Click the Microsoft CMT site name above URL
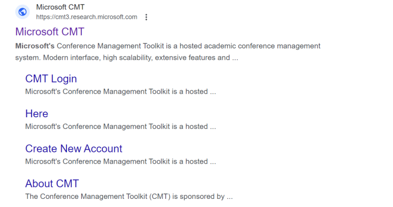 point(60,7)
